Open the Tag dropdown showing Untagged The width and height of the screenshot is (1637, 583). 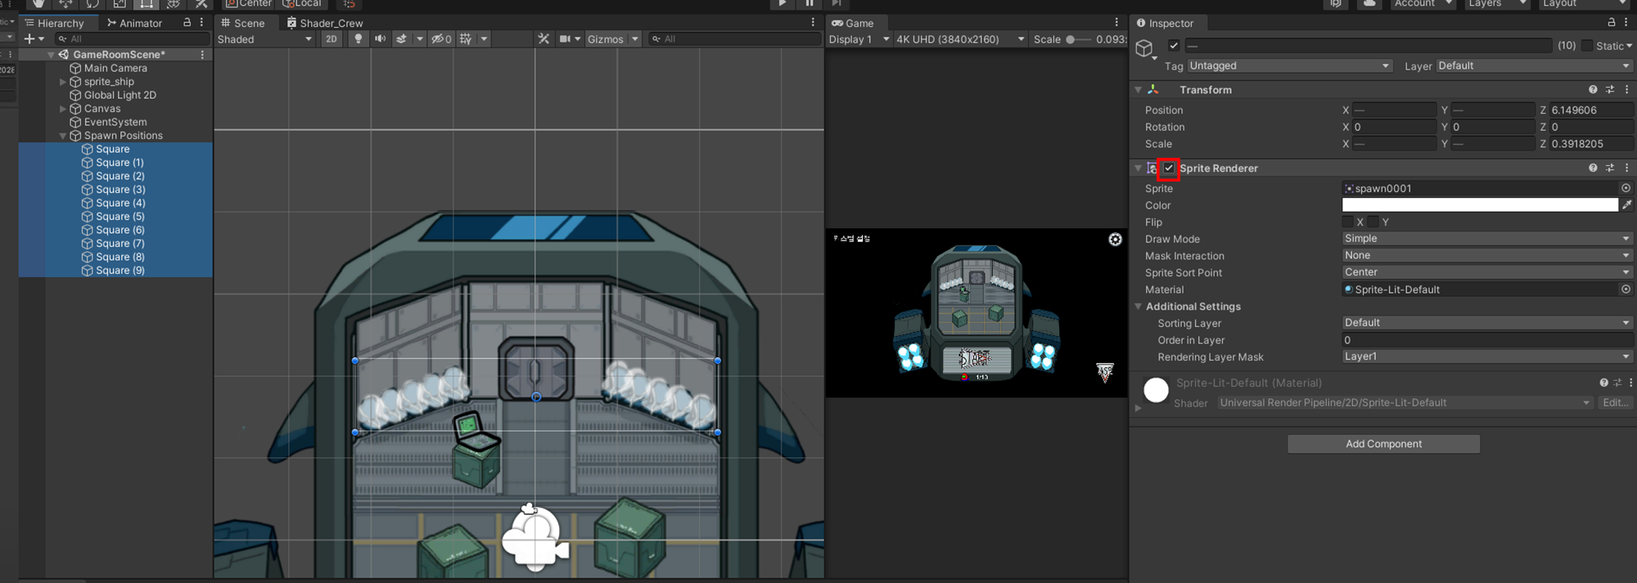1289,66
